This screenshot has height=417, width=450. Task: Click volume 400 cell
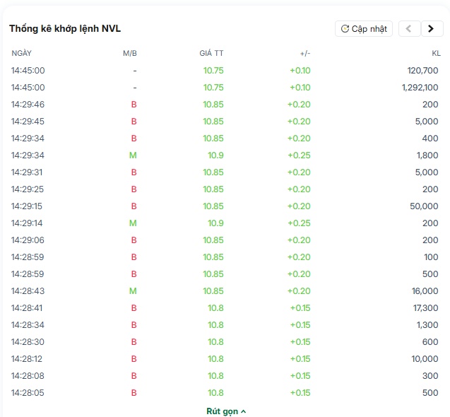[x=430, y=138]
